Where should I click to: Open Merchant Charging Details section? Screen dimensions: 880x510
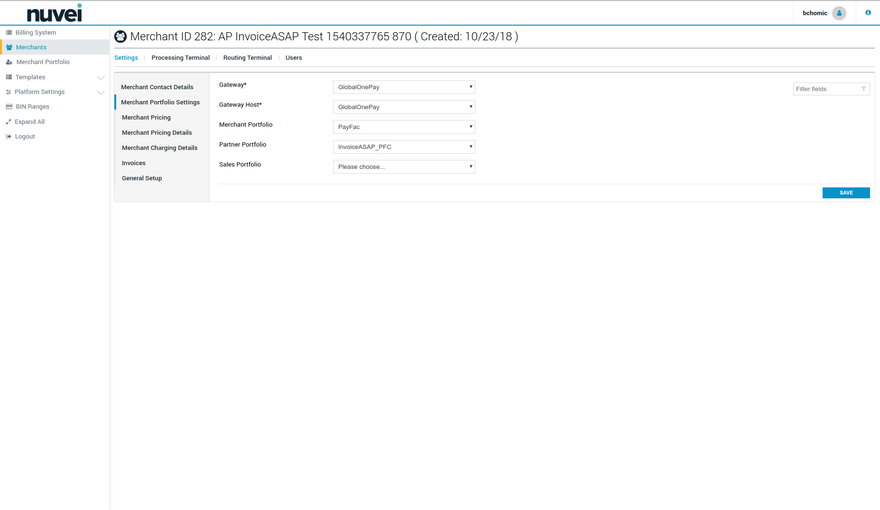pos(159,148)
